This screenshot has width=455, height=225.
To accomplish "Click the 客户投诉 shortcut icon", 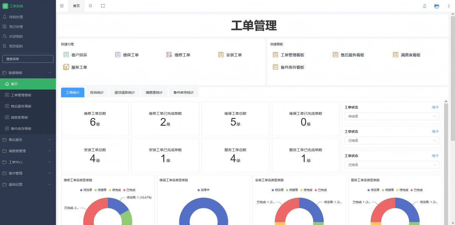I will [x=66, y=55].
